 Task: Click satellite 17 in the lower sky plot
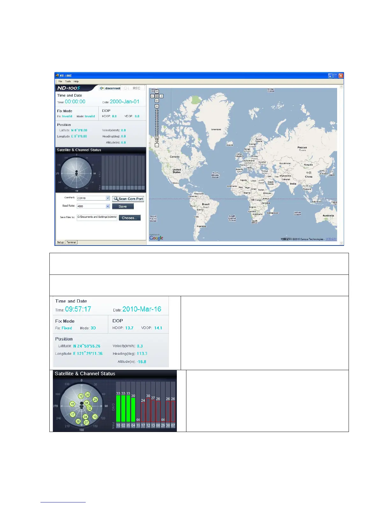pos(73,414)
